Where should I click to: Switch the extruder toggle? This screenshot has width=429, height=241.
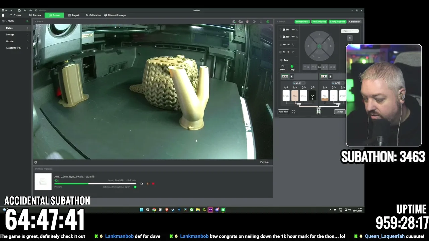coord(350,31)
